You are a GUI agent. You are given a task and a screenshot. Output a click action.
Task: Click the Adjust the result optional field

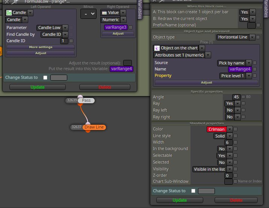coord(127,63)
